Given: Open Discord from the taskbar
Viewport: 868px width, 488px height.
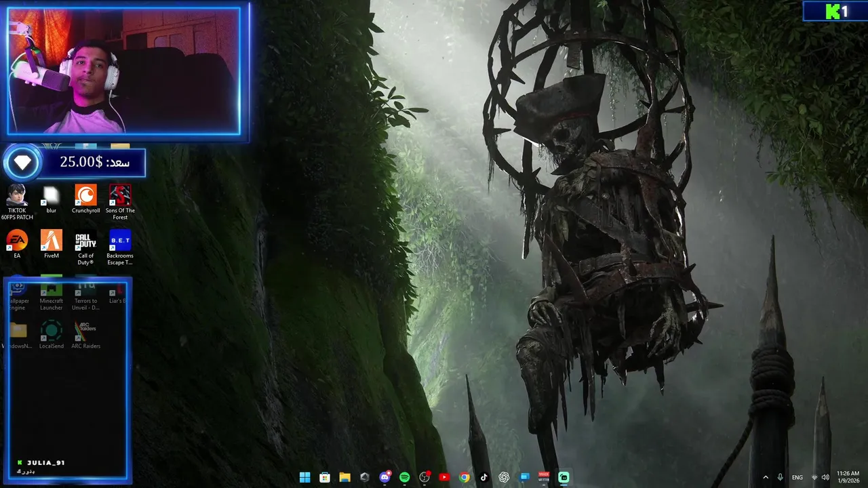Looking at the screenshot, I should (384, 477).
